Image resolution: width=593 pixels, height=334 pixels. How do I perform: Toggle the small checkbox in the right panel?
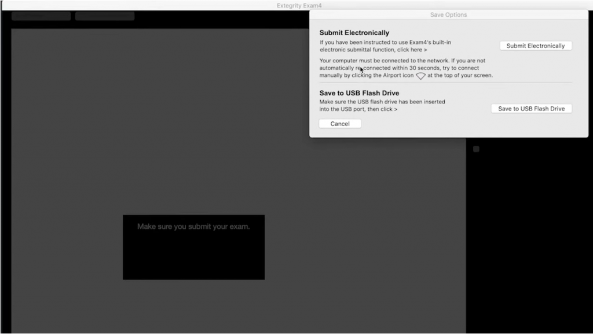coord(476,149)
